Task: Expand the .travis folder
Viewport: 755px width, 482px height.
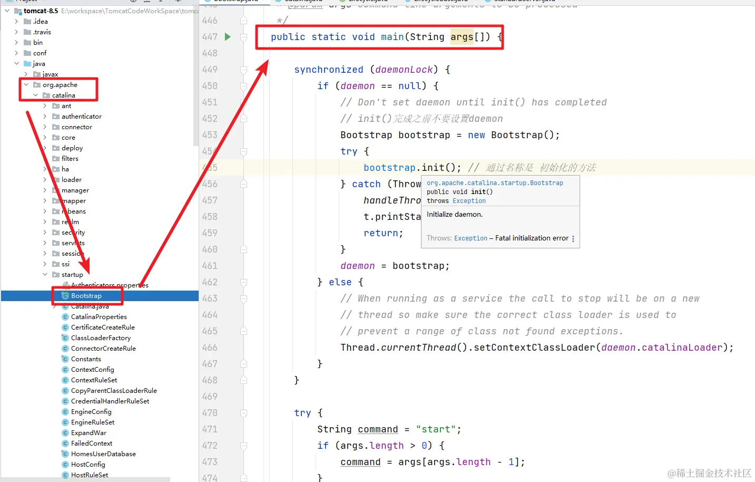Action: pyautogui.click(x=16, y=32)
